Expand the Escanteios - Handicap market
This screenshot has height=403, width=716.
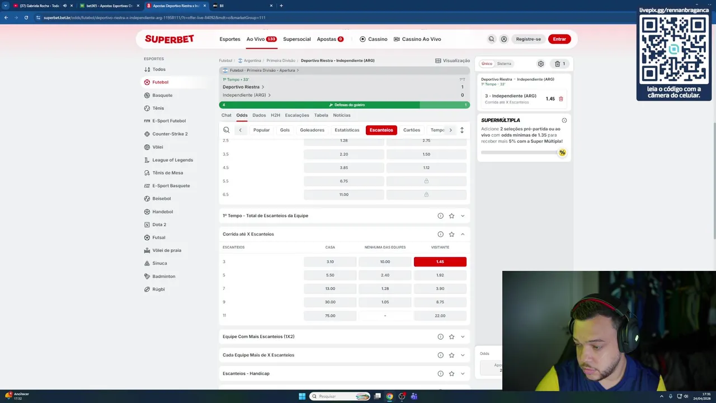point(463,373)
